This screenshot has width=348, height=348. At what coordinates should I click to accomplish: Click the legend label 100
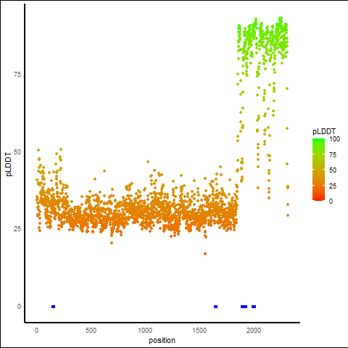coord(334,139)
